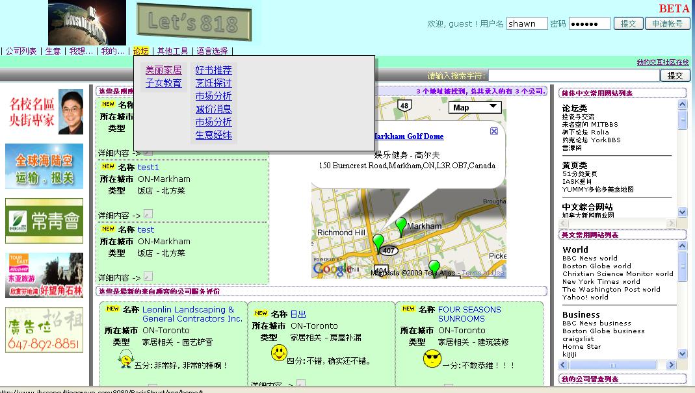Open craigslist link
Image resolution: width=695 pixels, height=393 pixels.
coord(578,339)
